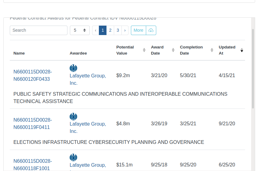Click the 3/21/20 award date cell
This screenshot has width=267, height=171.
click(159, 75)
